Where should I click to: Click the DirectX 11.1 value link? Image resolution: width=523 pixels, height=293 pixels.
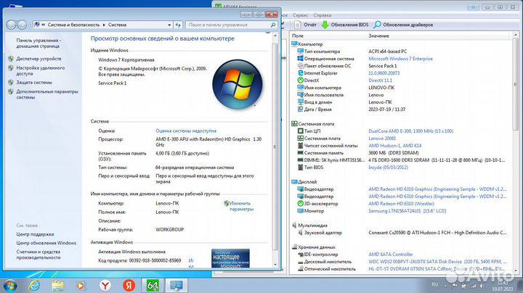(x=380, y=81)
